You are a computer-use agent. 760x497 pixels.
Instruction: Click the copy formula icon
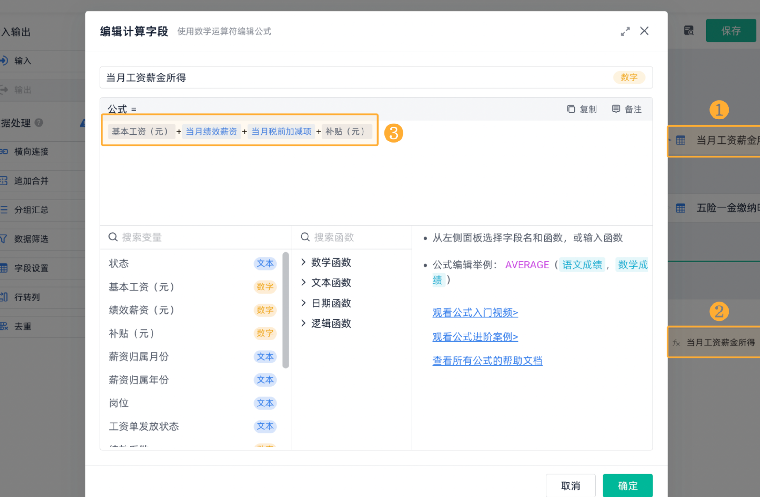point(571,109)
